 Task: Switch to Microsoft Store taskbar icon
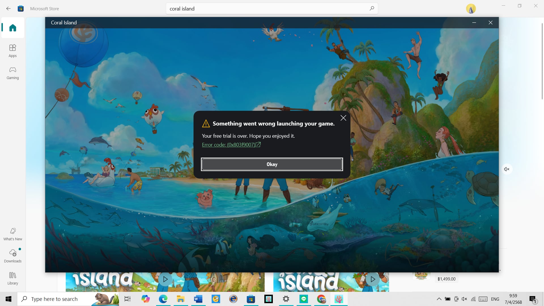251,299
